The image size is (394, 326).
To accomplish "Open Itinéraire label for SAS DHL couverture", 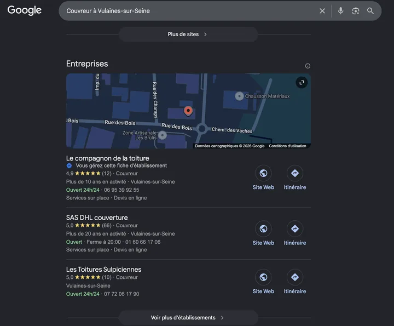I will click(295, 243).
